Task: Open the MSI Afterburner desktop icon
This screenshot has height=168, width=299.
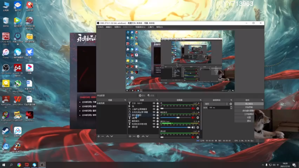Action: (x=18, y=86)
